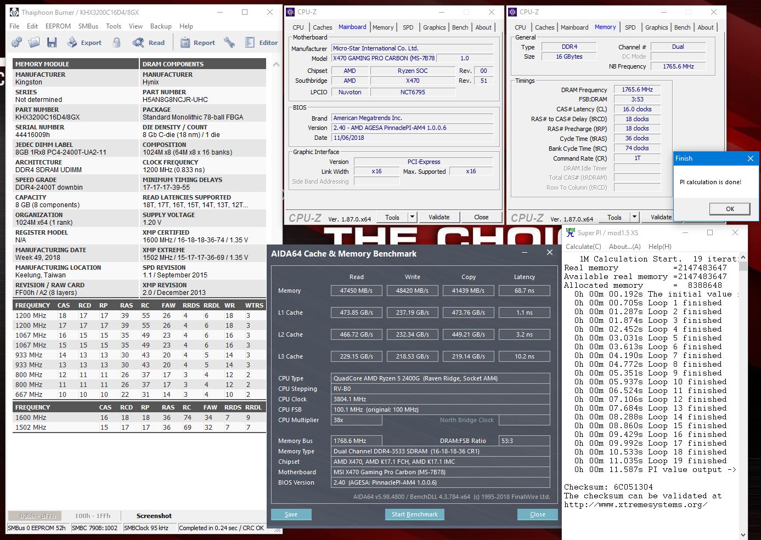The width and height of the screenshot is (761, 540).
Task: Switch to CPU tab in CPU-Z Memory window
Action: pos(520,27)
